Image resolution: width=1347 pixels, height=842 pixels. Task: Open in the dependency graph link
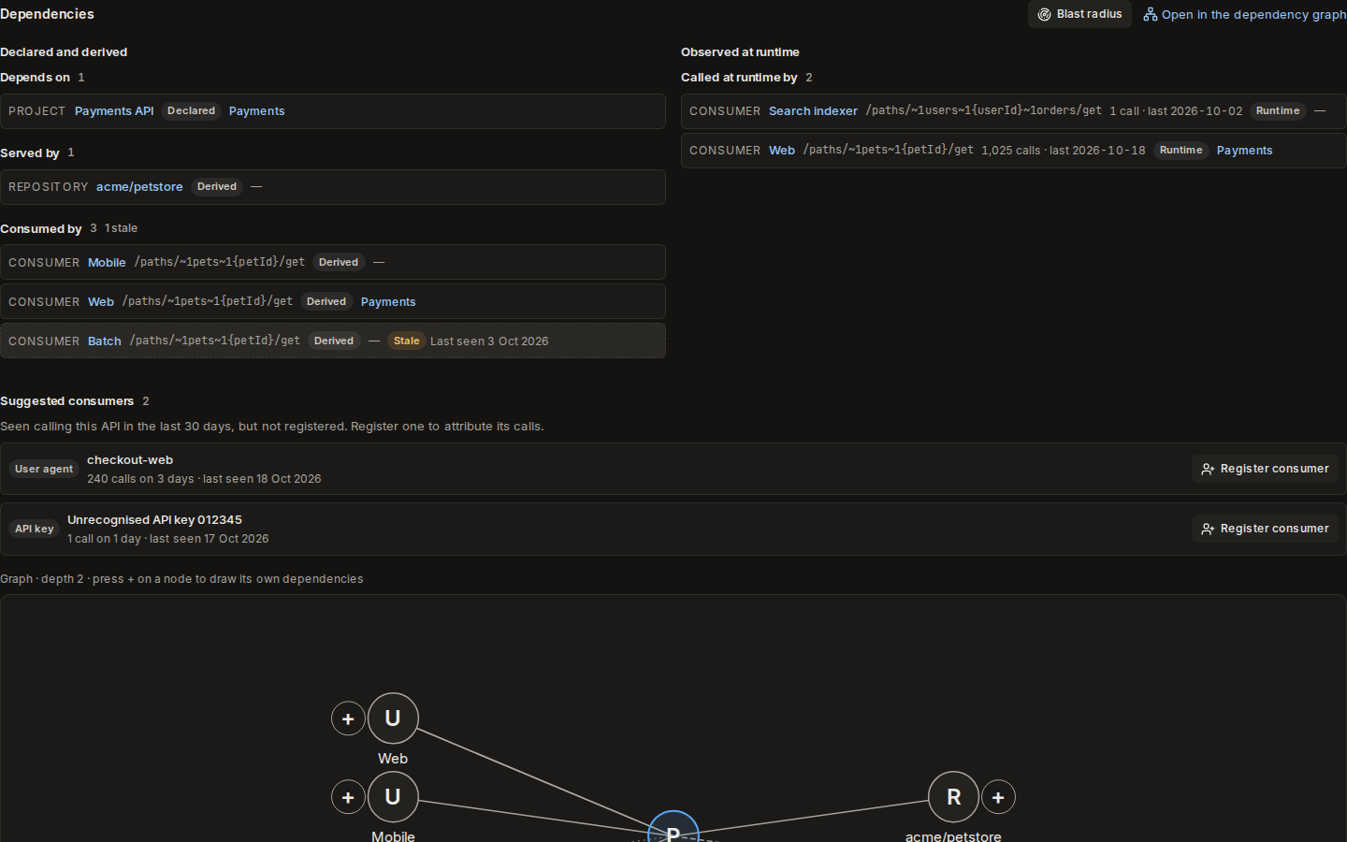(1245, 14)
